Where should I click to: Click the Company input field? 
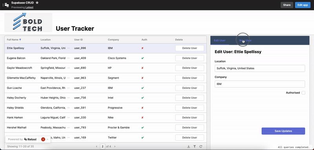(260, 84)
